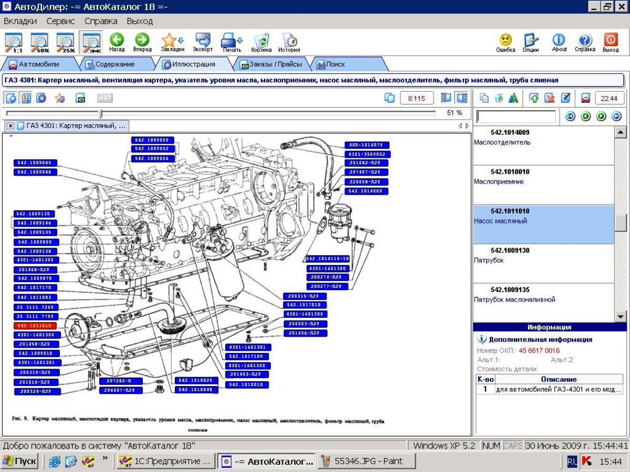
Task: Click the Экспорт toolbar icon
Action: click(x=203, y=42)
